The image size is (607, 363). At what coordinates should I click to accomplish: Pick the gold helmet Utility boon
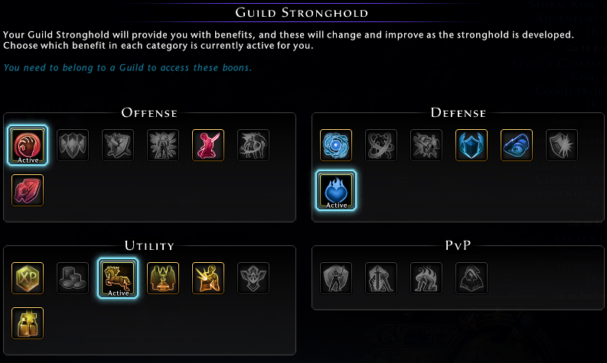[x=29, y=322]
